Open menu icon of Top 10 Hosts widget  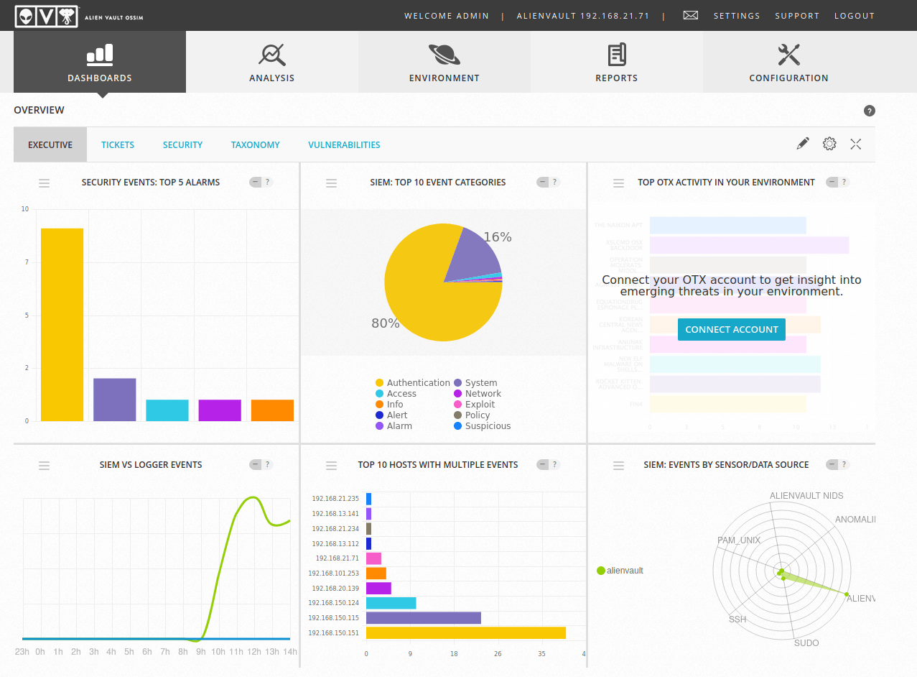coord(332,466)
